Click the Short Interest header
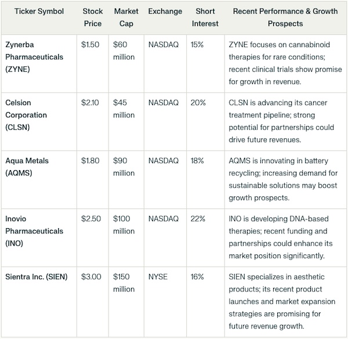The image size is (348, 339). tap(205, 17)
